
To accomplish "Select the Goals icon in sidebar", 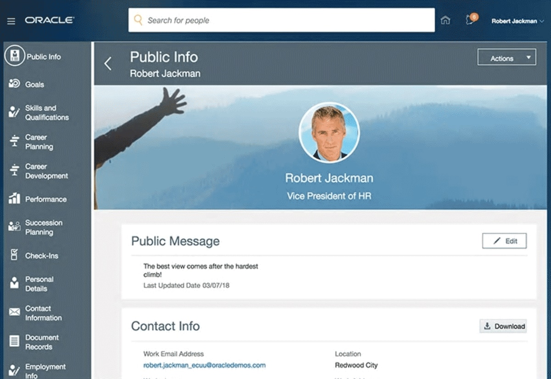I will [14, 84].
